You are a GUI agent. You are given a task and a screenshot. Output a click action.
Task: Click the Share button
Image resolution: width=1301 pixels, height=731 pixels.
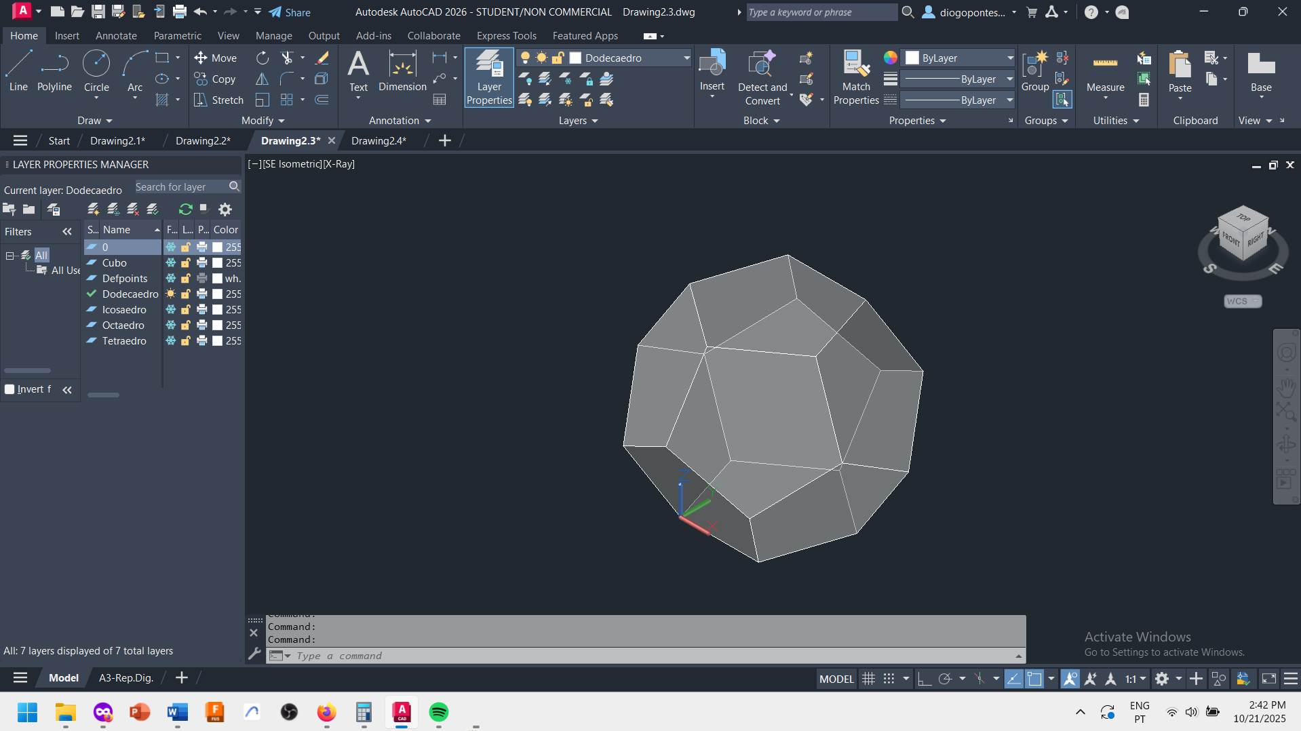[x=290, y=12]
